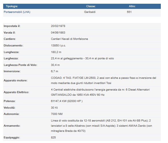Select the Tipologia column header
Viewport: 168px width, 143px height.
[x=12, y=6]
